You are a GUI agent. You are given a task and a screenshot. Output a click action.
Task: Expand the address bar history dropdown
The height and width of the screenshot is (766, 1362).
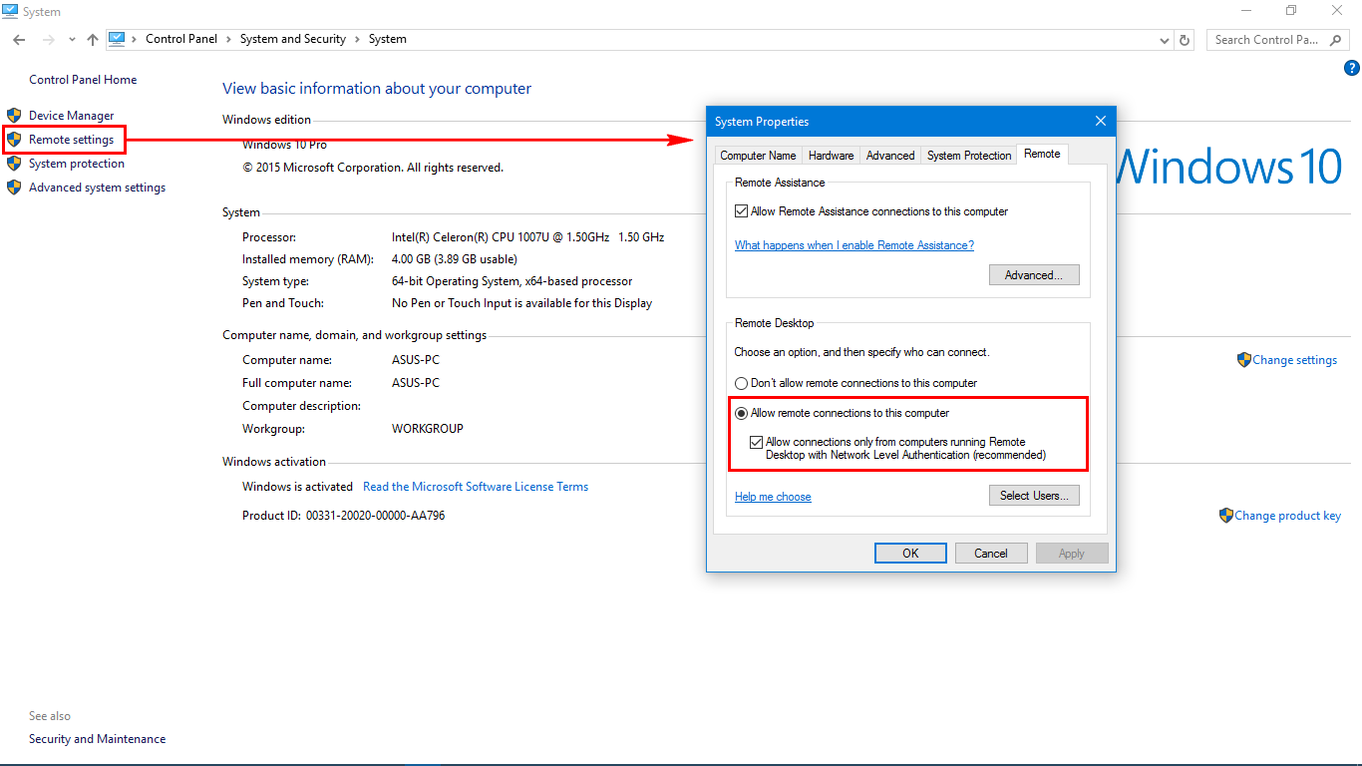pos(1165,40)
